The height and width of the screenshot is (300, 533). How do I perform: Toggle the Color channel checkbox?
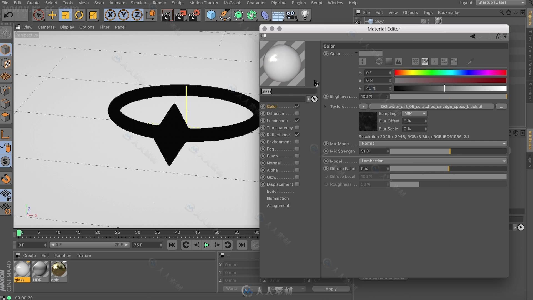297,106
